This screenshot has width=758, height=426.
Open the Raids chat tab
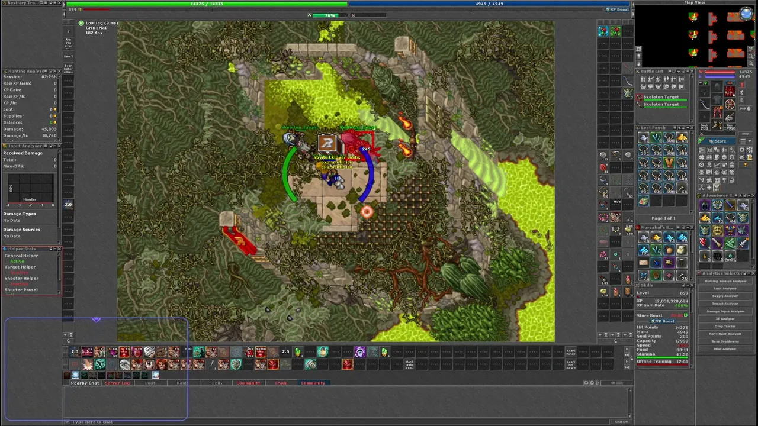click(x=182, y=383)
